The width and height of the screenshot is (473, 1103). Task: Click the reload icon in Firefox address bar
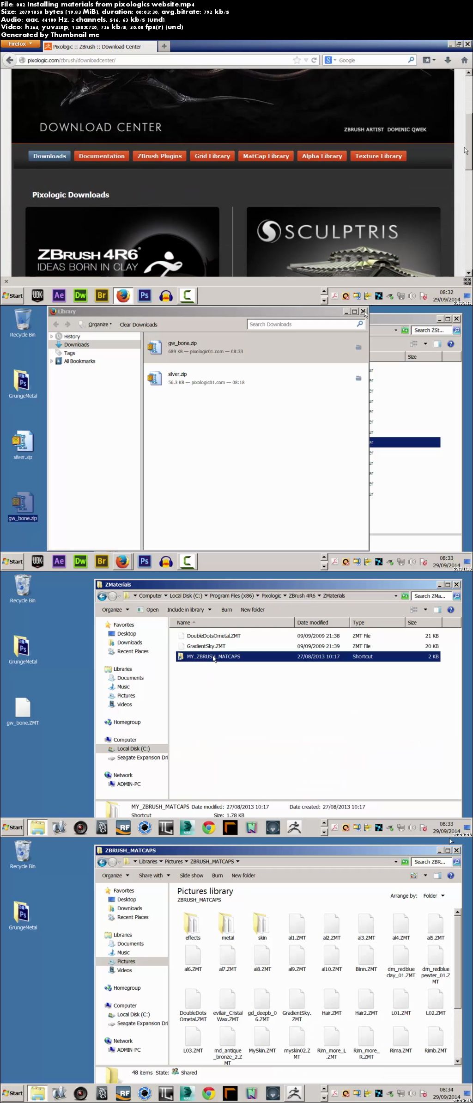tap(314, 60)
